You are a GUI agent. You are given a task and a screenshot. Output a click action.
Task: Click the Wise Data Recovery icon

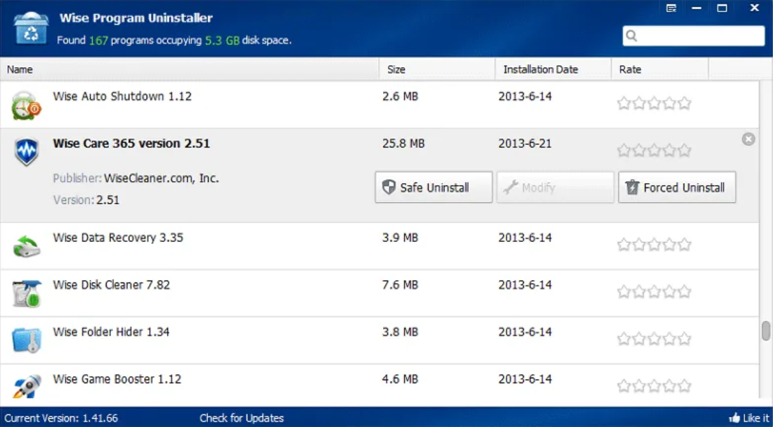tap(26, 246)
